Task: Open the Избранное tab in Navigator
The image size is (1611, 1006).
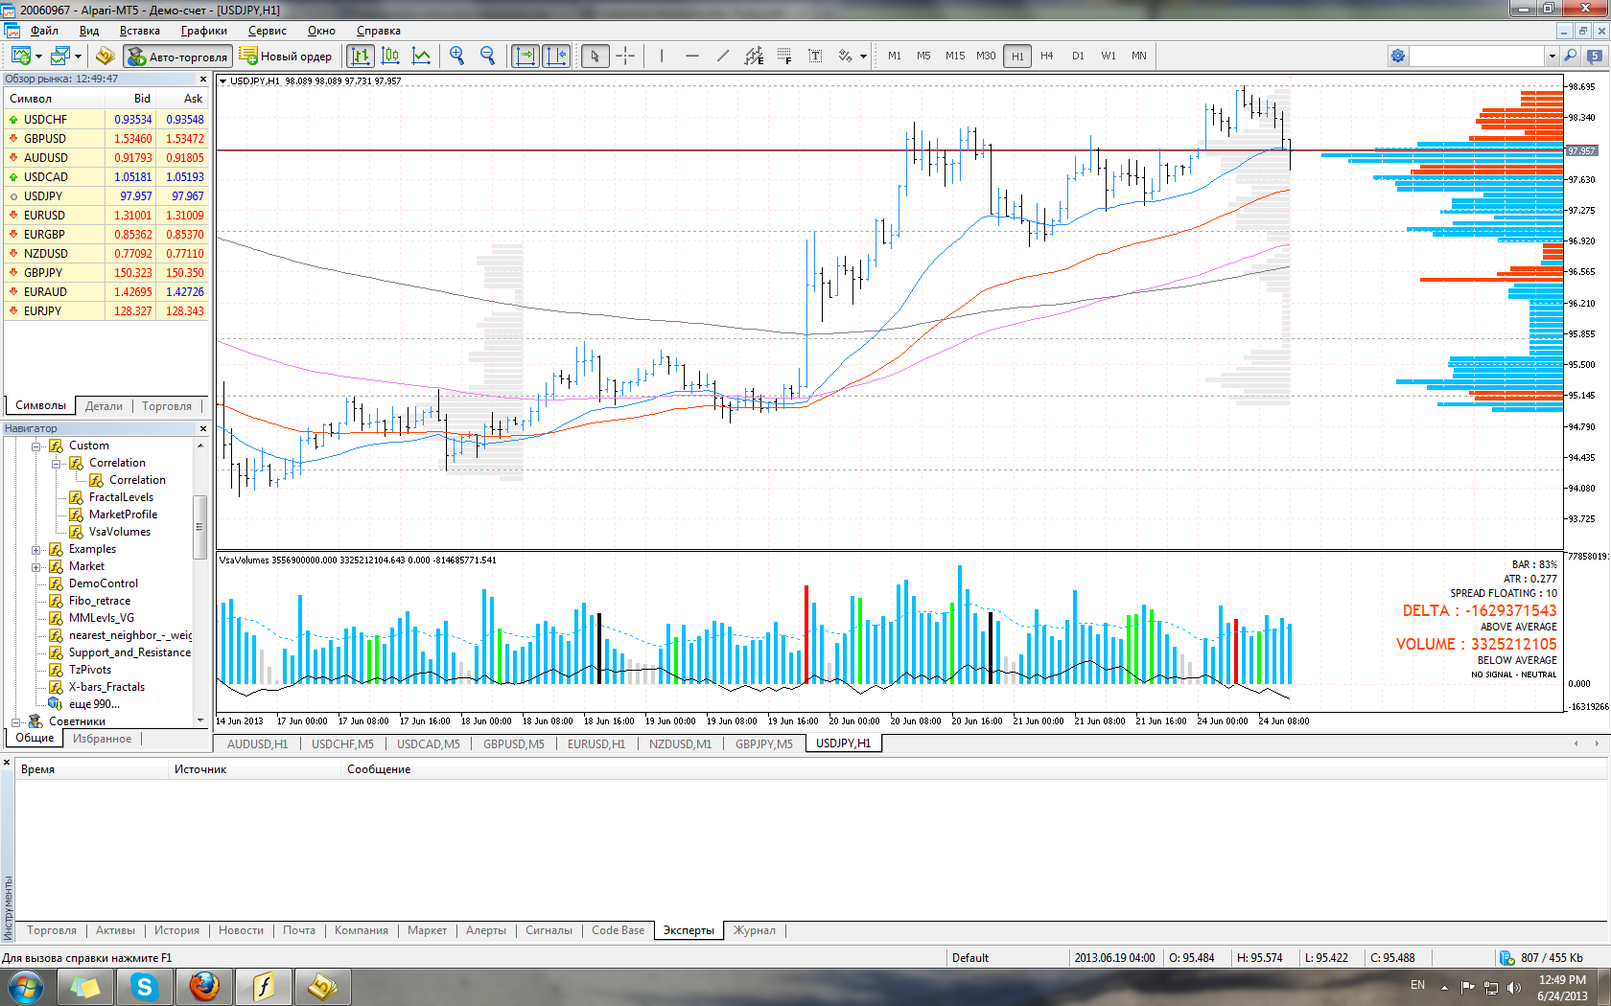Action: [x=103, y=739]
